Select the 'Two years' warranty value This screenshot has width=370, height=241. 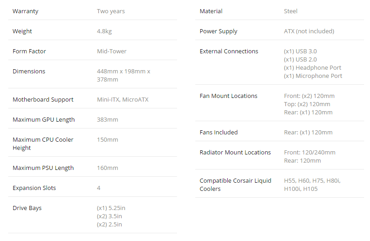tap(111, 11)
